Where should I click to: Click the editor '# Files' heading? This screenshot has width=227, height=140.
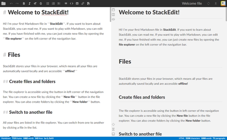tap(12, 55)
